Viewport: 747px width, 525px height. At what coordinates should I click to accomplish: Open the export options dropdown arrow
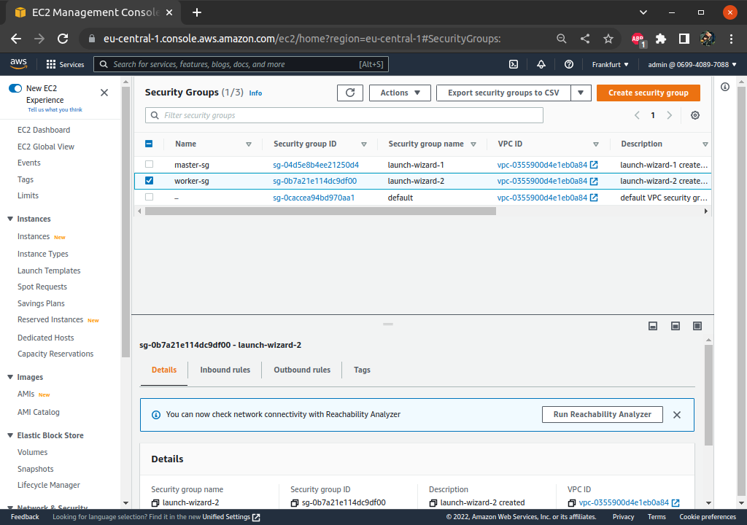tap(581, 93)
